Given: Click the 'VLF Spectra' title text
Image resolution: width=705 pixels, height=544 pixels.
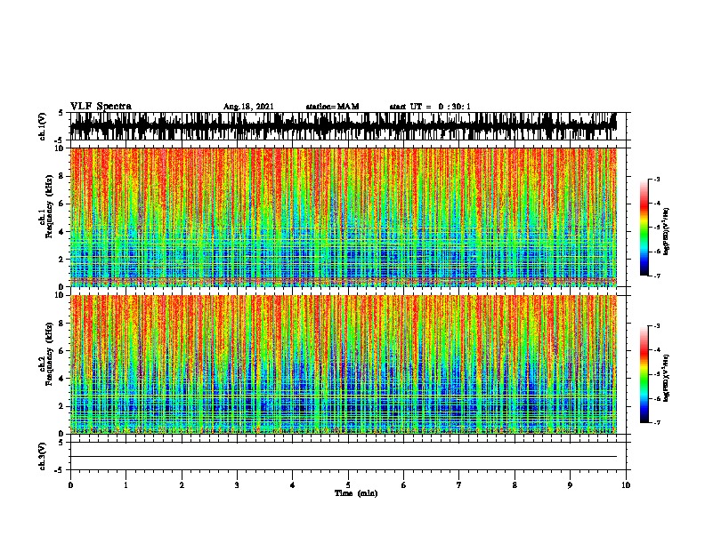Looking at the screenshot, I should pyautogui.click(x=101, y=106).
